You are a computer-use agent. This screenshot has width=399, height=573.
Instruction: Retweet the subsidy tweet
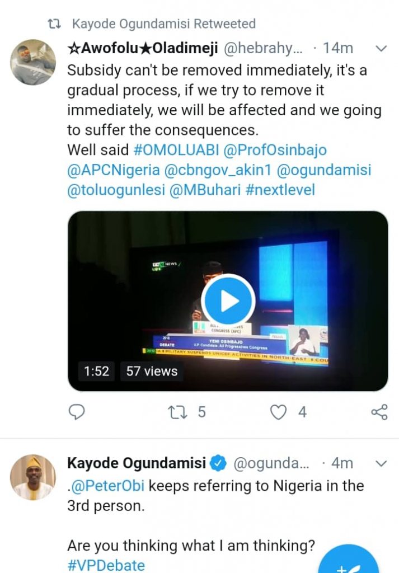(176, 412)
